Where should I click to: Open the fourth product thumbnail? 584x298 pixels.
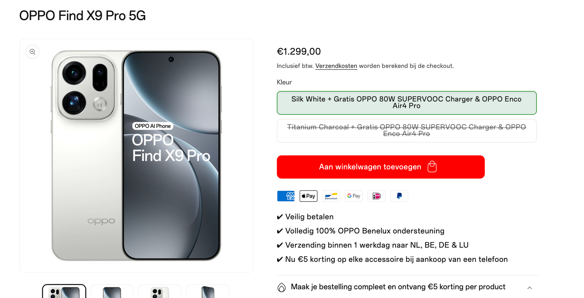(x=207, y=292)
